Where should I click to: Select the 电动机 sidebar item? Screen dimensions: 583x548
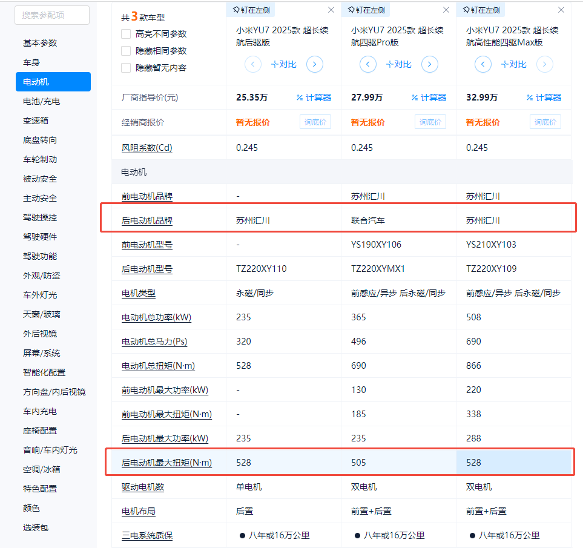click(x=53, y=82)
